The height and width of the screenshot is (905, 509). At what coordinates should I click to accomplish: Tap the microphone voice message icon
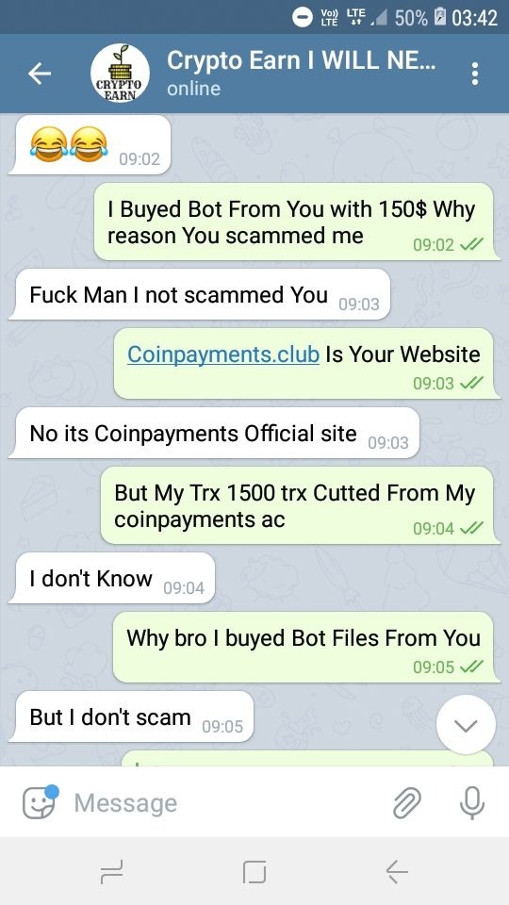click(472, 803)
